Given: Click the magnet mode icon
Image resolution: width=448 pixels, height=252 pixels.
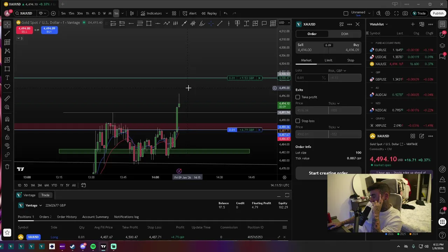Looking at the screenshot, I should tap(7, 119).
